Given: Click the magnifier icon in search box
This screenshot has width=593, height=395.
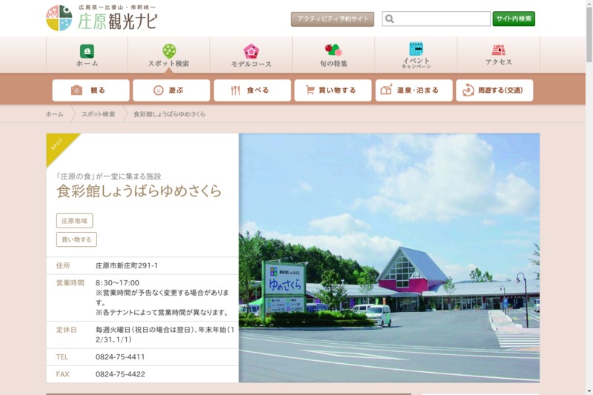Looking at the screenshot, I should coord(390,19).
